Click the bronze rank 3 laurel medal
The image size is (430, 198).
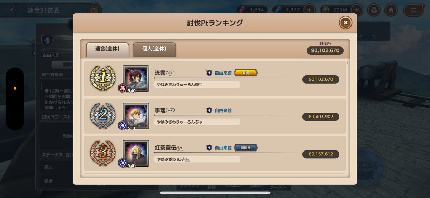click(x=102, y=153)
